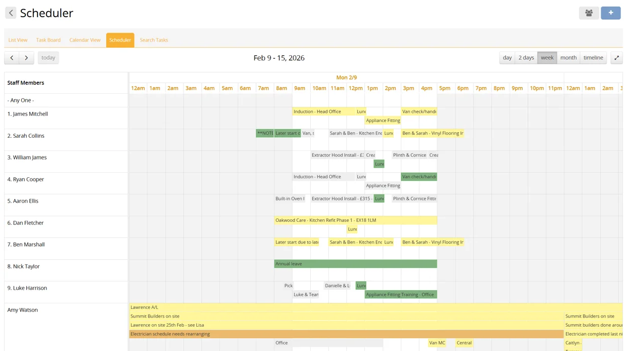Switch to the Task Board tab
This screenshot has width=624, height=351.
tap(48, 40)
